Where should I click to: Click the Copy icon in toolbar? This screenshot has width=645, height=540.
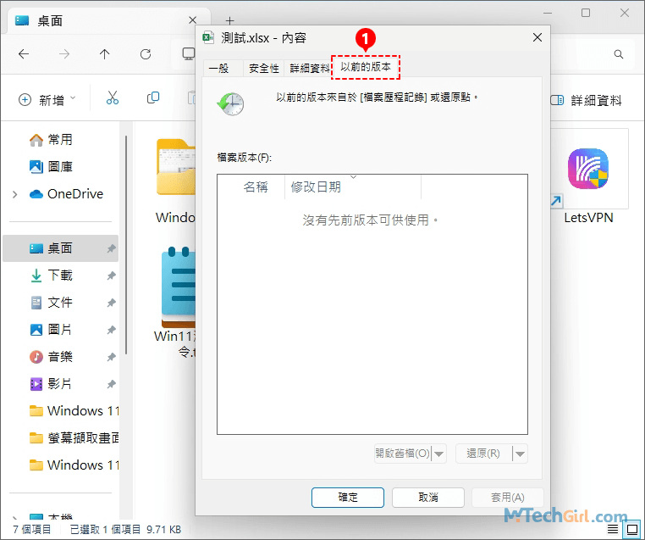coord(153,99)
